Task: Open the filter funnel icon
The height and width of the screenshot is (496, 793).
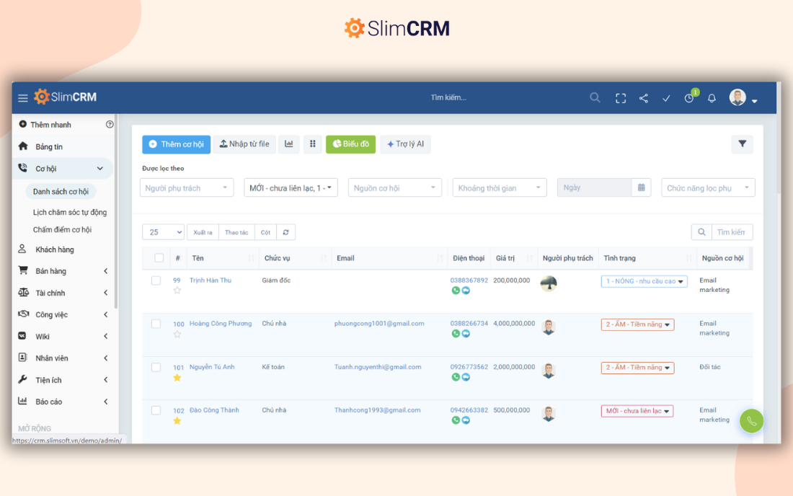Action: pyautogui.click(x=742, y=144)
